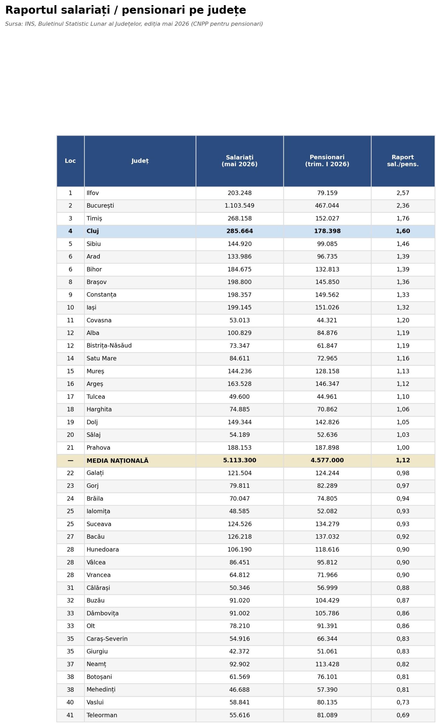The image size is (440, 727).
Task: Click the MEDIA NAȚIONALĂ row label
Action: (117, 461)
